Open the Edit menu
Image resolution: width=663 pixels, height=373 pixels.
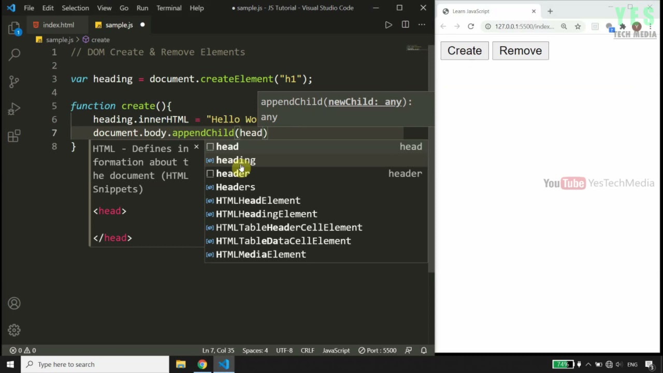pos(48,8)
